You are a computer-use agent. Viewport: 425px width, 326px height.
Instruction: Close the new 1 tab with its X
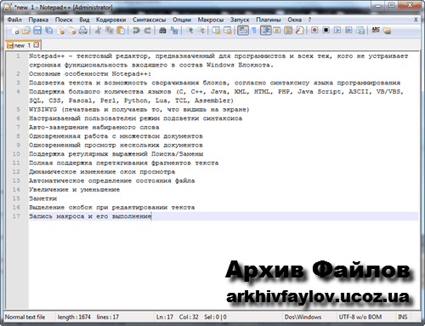pyautogui.click(x=37, y=45)
